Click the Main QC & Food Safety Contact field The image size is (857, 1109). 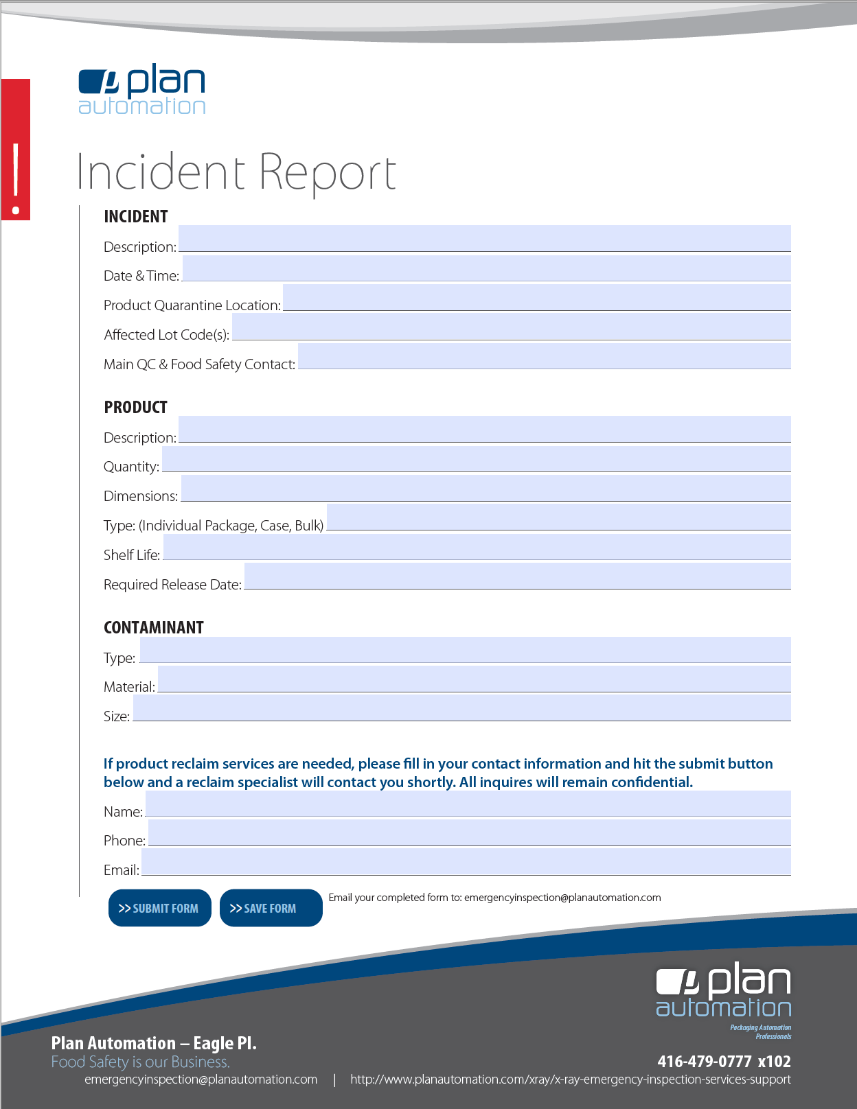click(x=545, y=356)
